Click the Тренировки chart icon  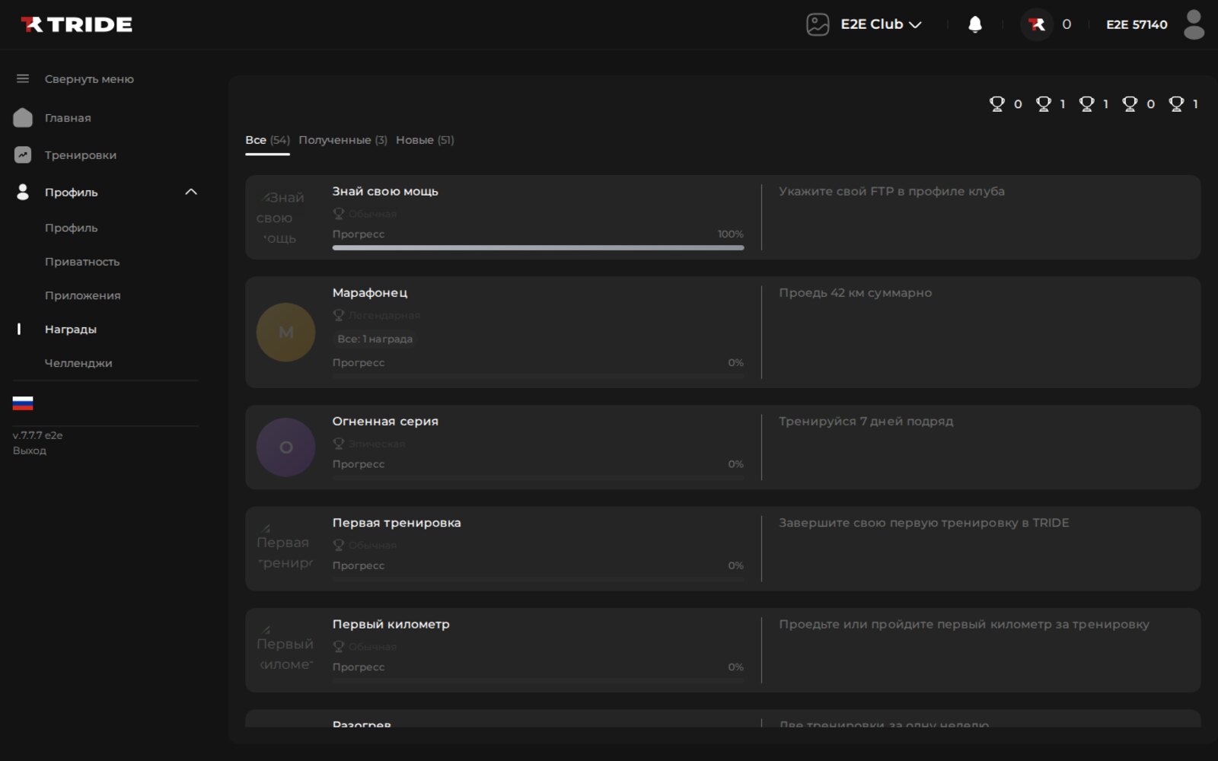pos(23,154)
